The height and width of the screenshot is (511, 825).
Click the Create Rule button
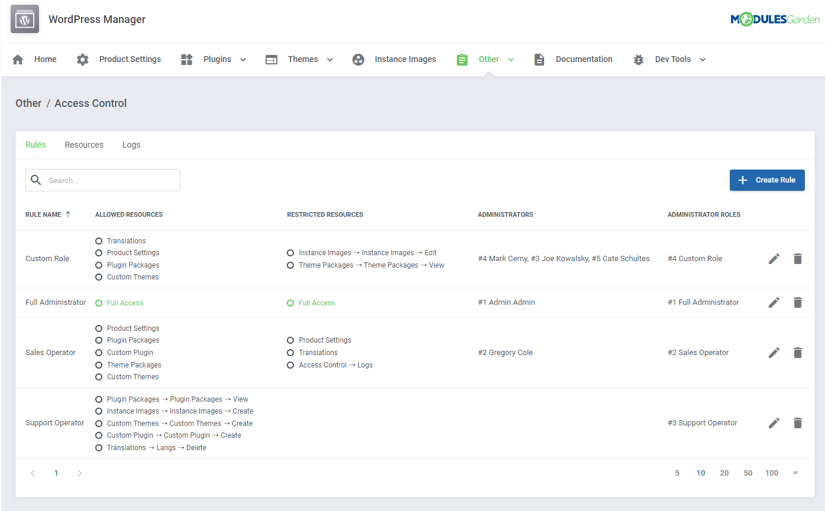click(x=767, y=180)
